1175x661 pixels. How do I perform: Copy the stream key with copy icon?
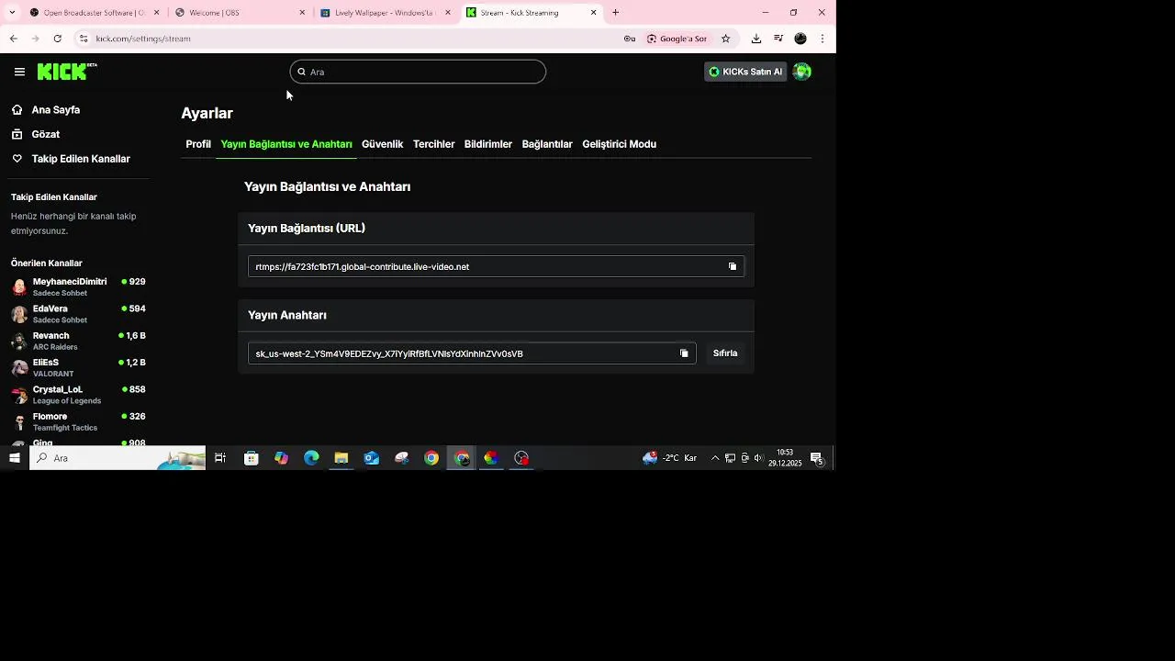[684, 353]
